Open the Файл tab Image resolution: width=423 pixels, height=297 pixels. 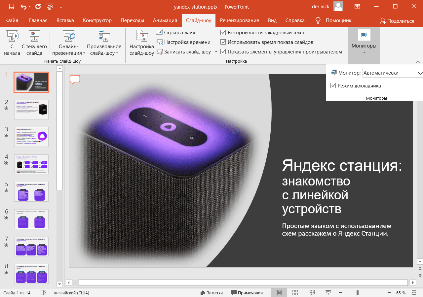click(12, 20)
